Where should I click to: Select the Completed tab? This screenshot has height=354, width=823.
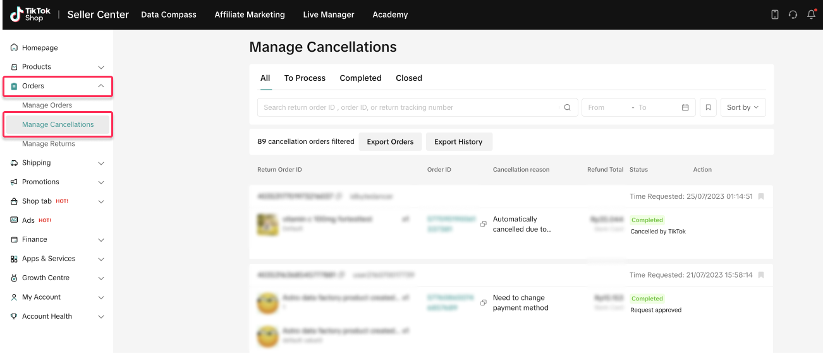tap(360, 78)
